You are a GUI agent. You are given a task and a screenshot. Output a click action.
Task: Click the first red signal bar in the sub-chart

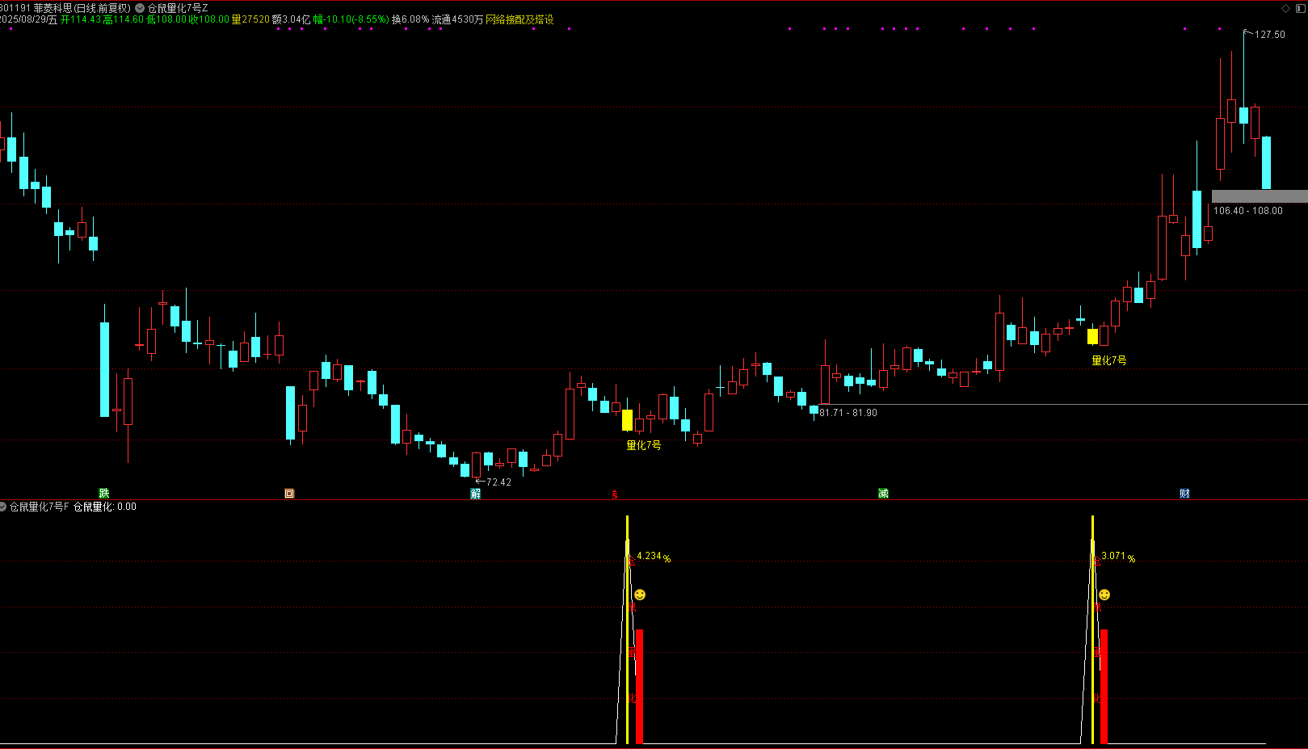pyautogui.click(x=639, y=687)
